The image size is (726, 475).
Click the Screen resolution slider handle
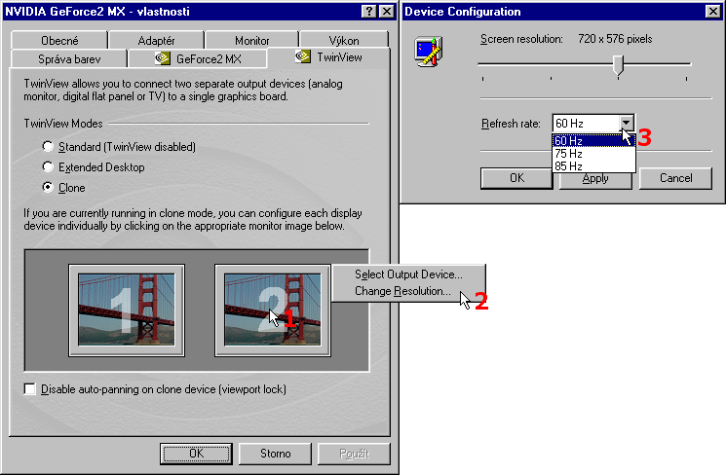618,65
